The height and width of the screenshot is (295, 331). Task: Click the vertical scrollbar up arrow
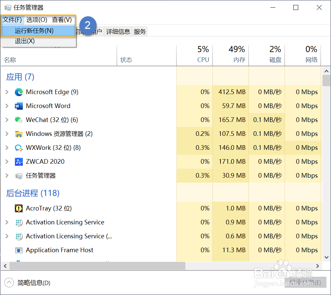point(326,71)
